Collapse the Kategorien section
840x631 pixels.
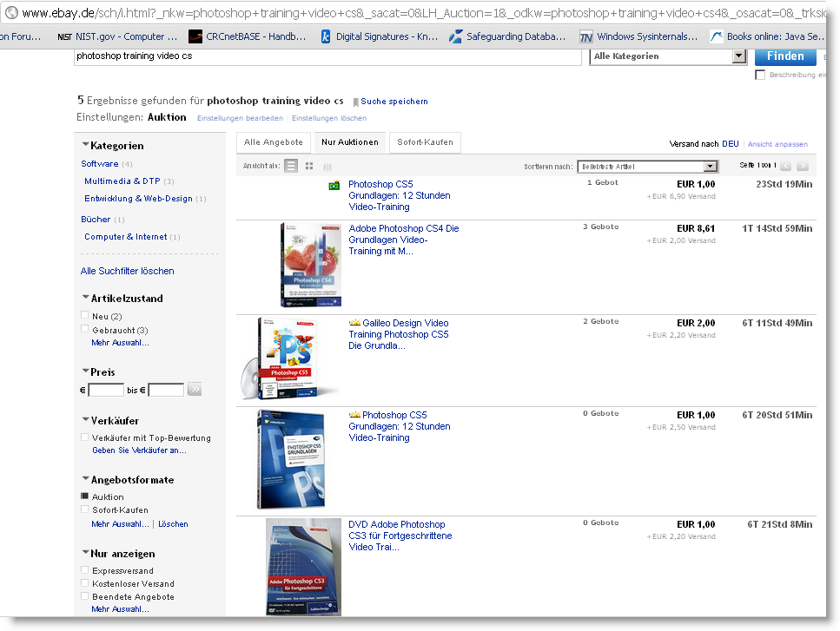click(86, 144)
